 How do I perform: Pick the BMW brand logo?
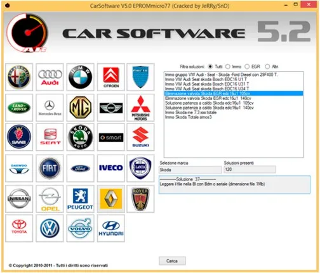click(80, 77)
